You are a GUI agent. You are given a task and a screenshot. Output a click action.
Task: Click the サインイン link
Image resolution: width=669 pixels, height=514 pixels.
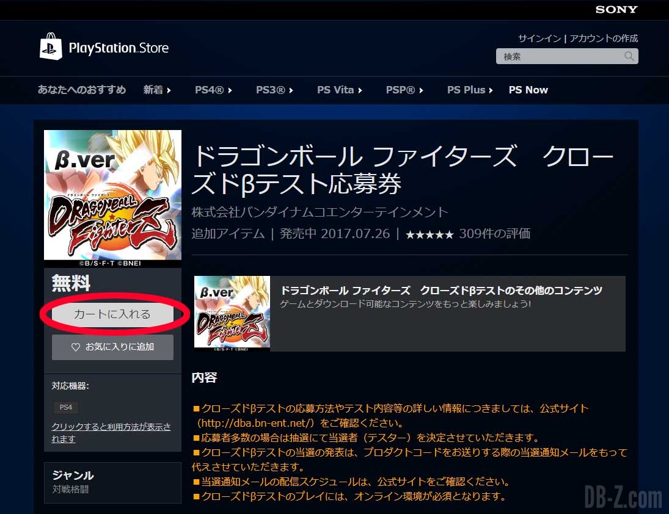click(539, 38)
